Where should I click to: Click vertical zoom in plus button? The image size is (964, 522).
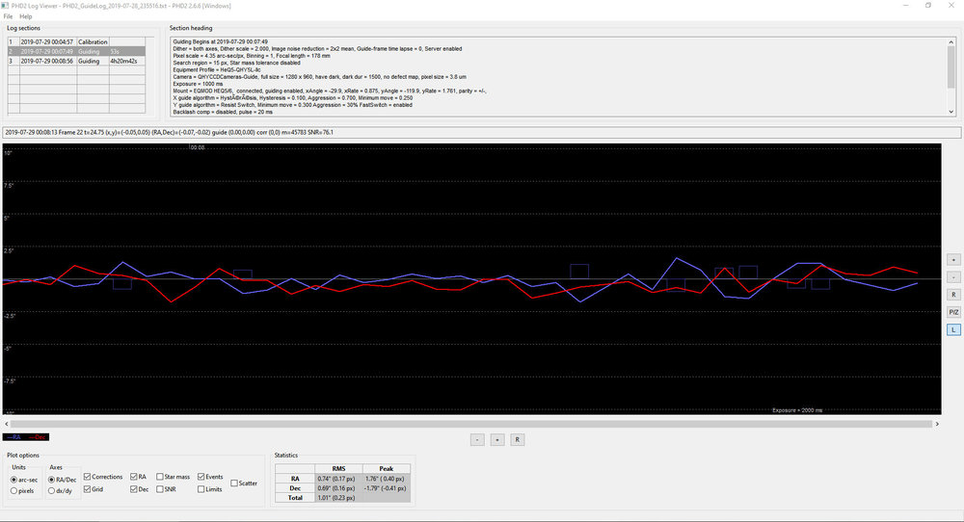[x=953, y=260]
